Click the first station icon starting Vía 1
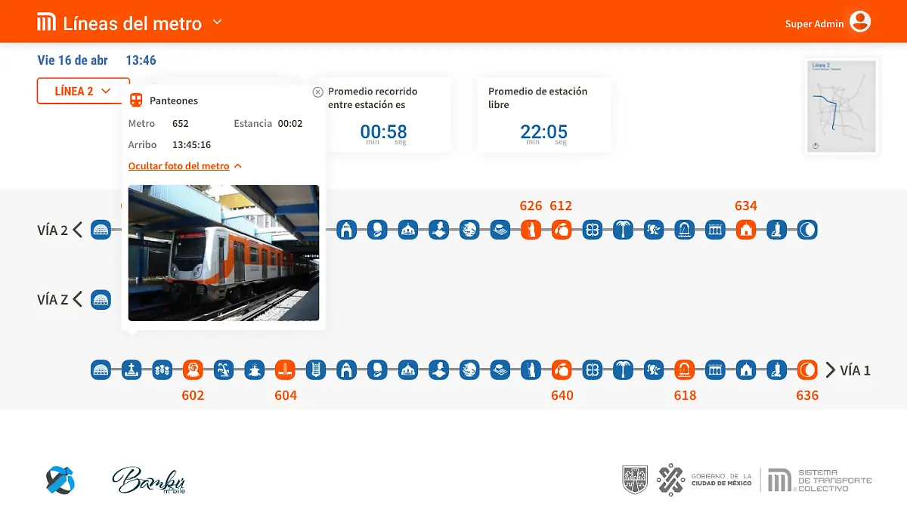The image size is (907, 510). pyautogui.click(x=101, y=370)
